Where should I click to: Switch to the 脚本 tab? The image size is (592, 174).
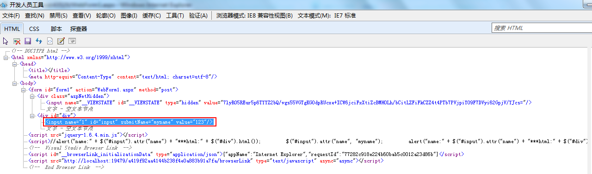[x=56, y=29]
